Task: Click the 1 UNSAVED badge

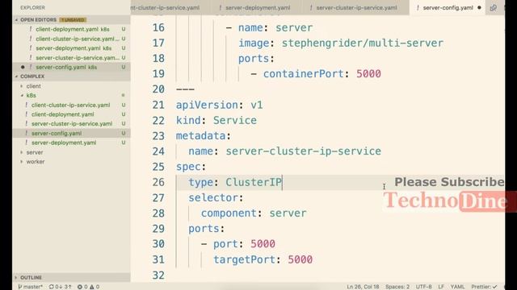Action: pyautogui.click(x=73, y=19)
